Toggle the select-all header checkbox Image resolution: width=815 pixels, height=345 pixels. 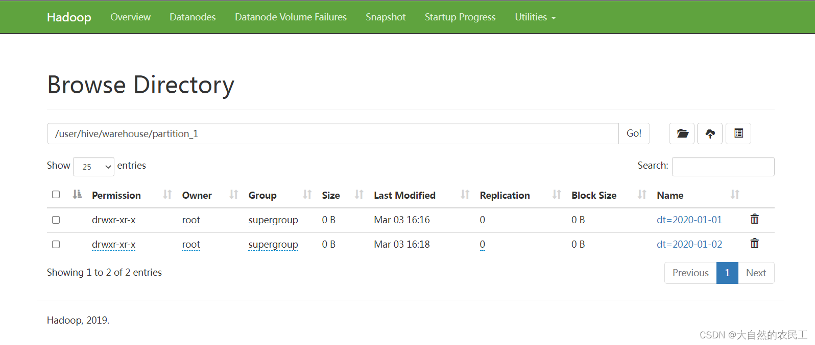pos(56,195)
